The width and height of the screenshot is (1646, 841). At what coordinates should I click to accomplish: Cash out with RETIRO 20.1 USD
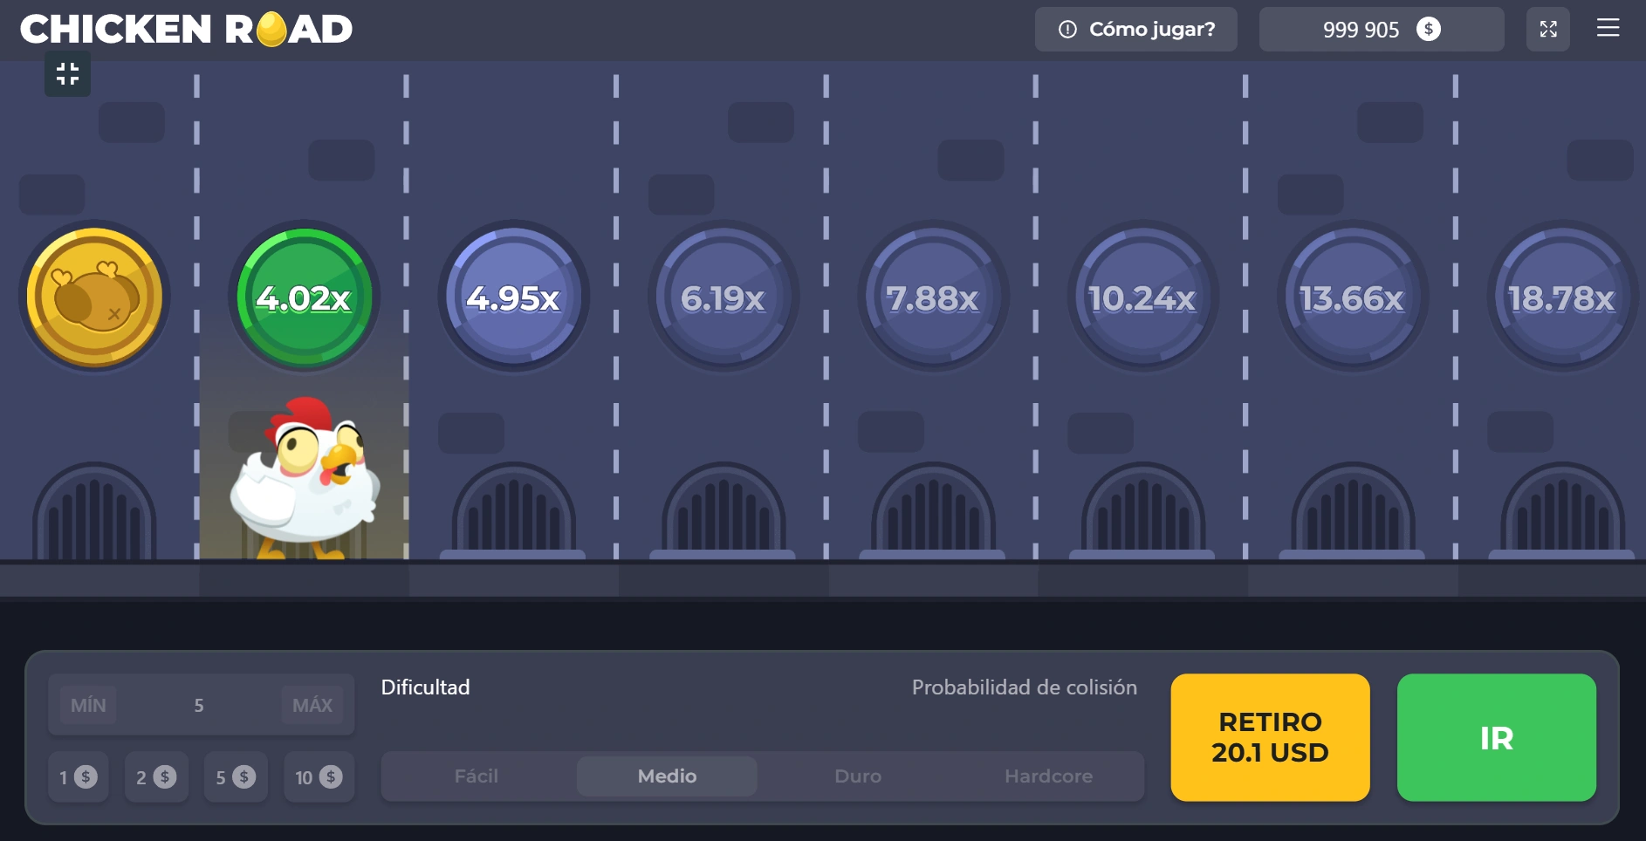point(1270,737)
